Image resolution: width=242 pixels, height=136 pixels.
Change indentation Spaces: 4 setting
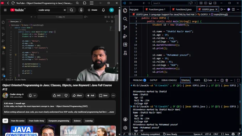(x=198, y=134)
